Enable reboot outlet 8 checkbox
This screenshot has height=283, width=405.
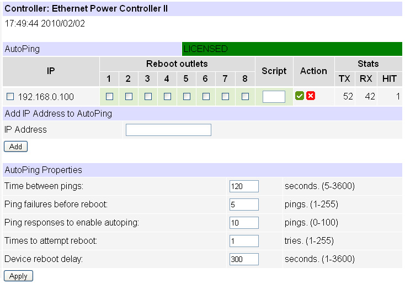[x=245, y=97]
